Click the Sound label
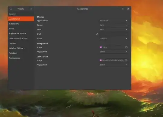 click(x=40, y=39)
